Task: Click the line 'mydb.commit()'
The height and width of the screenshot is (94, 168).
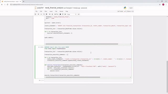Action: point(49,38)
